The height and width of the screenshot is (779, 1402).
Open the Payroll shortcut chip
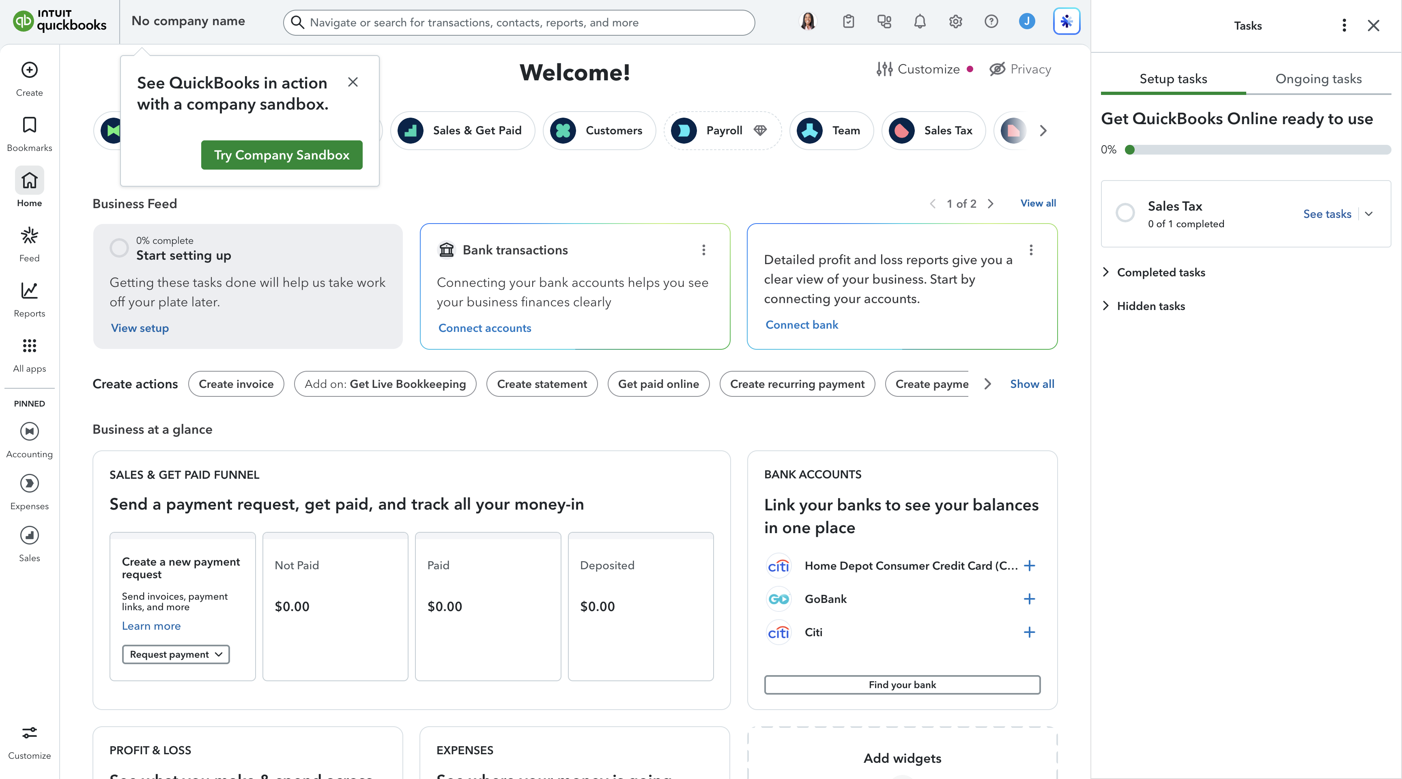[722, 131]
